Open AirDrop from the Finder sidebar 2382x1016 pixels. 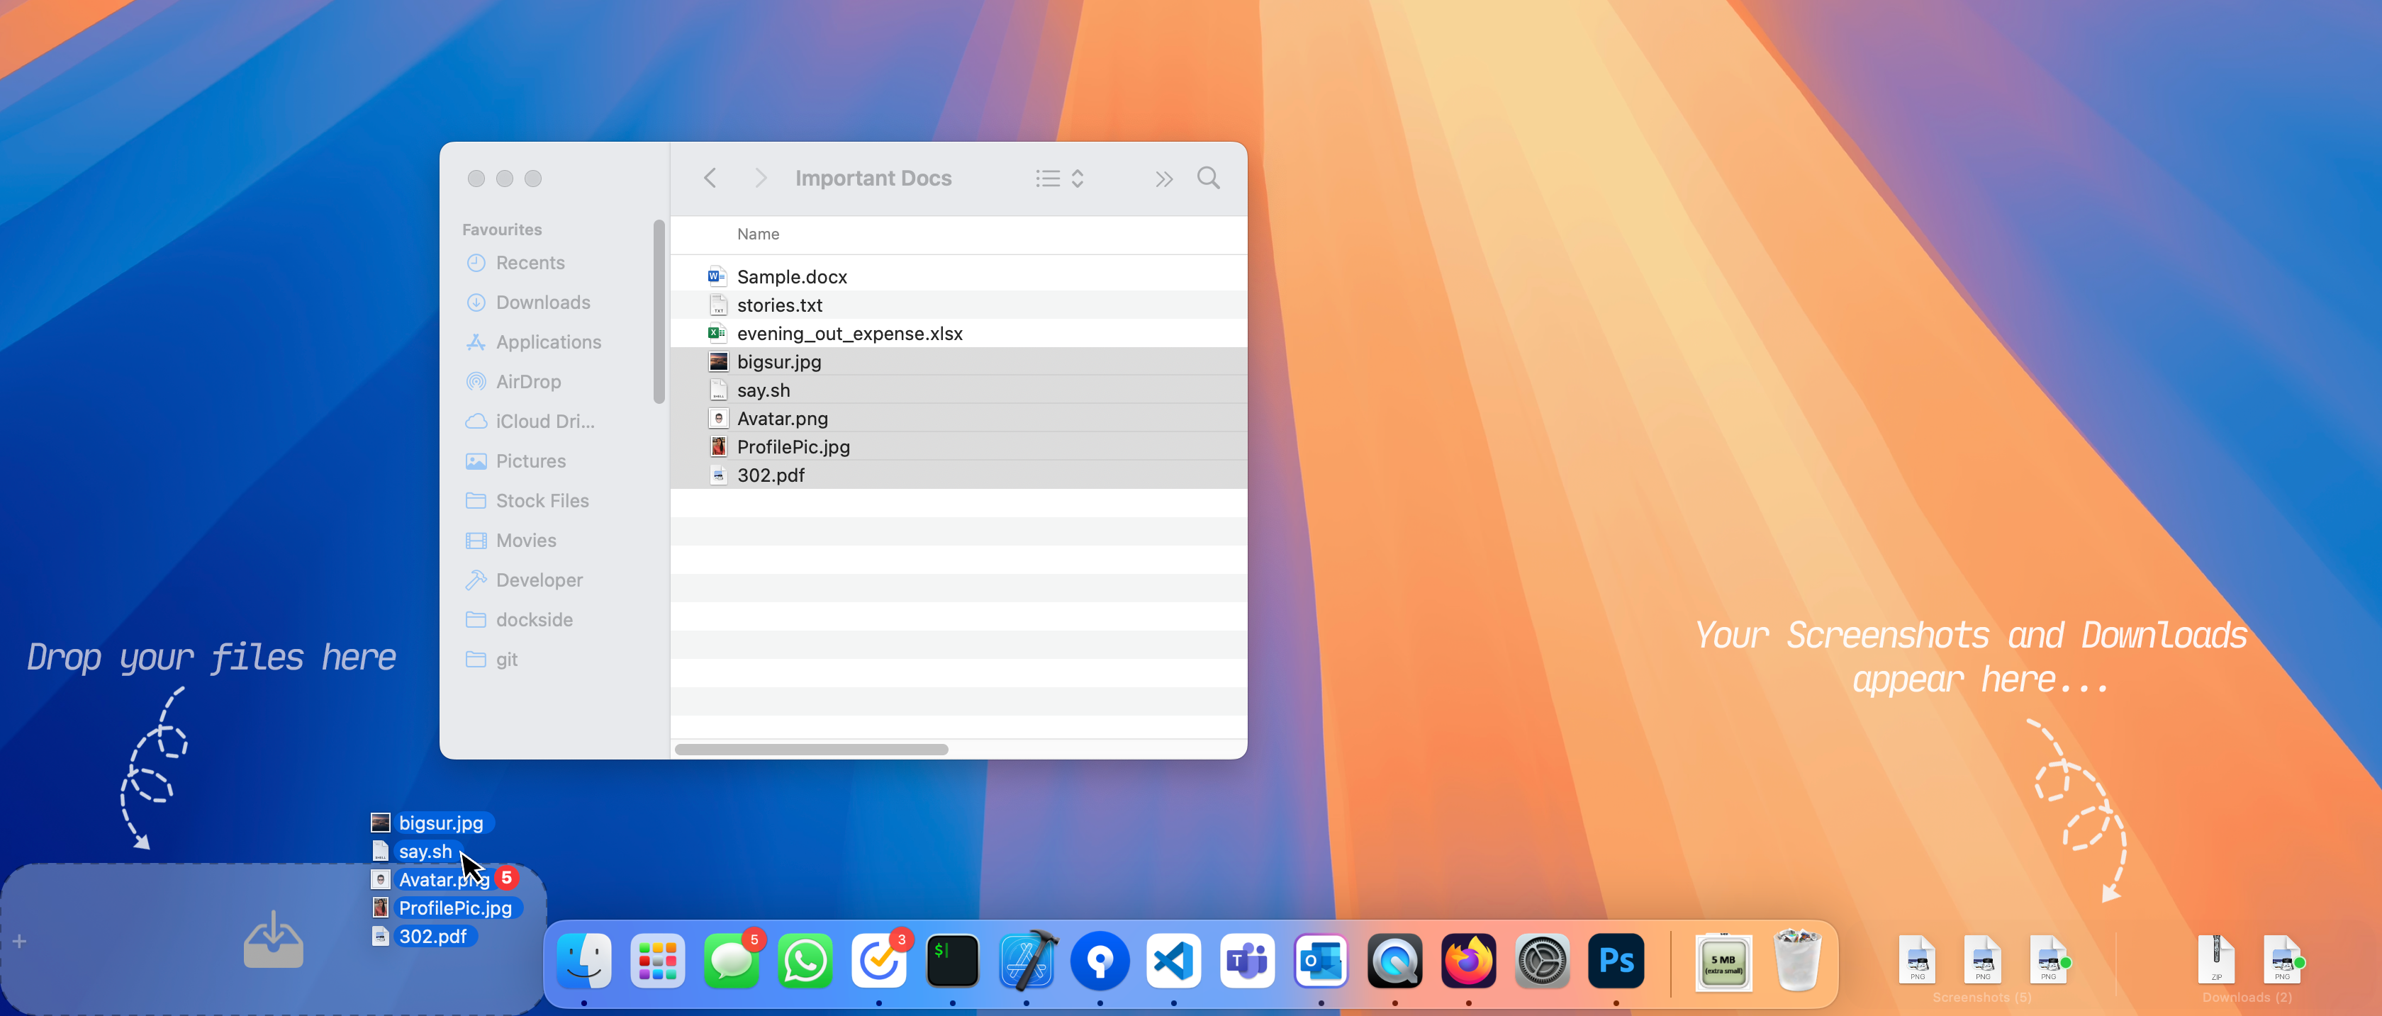[528, 381]
